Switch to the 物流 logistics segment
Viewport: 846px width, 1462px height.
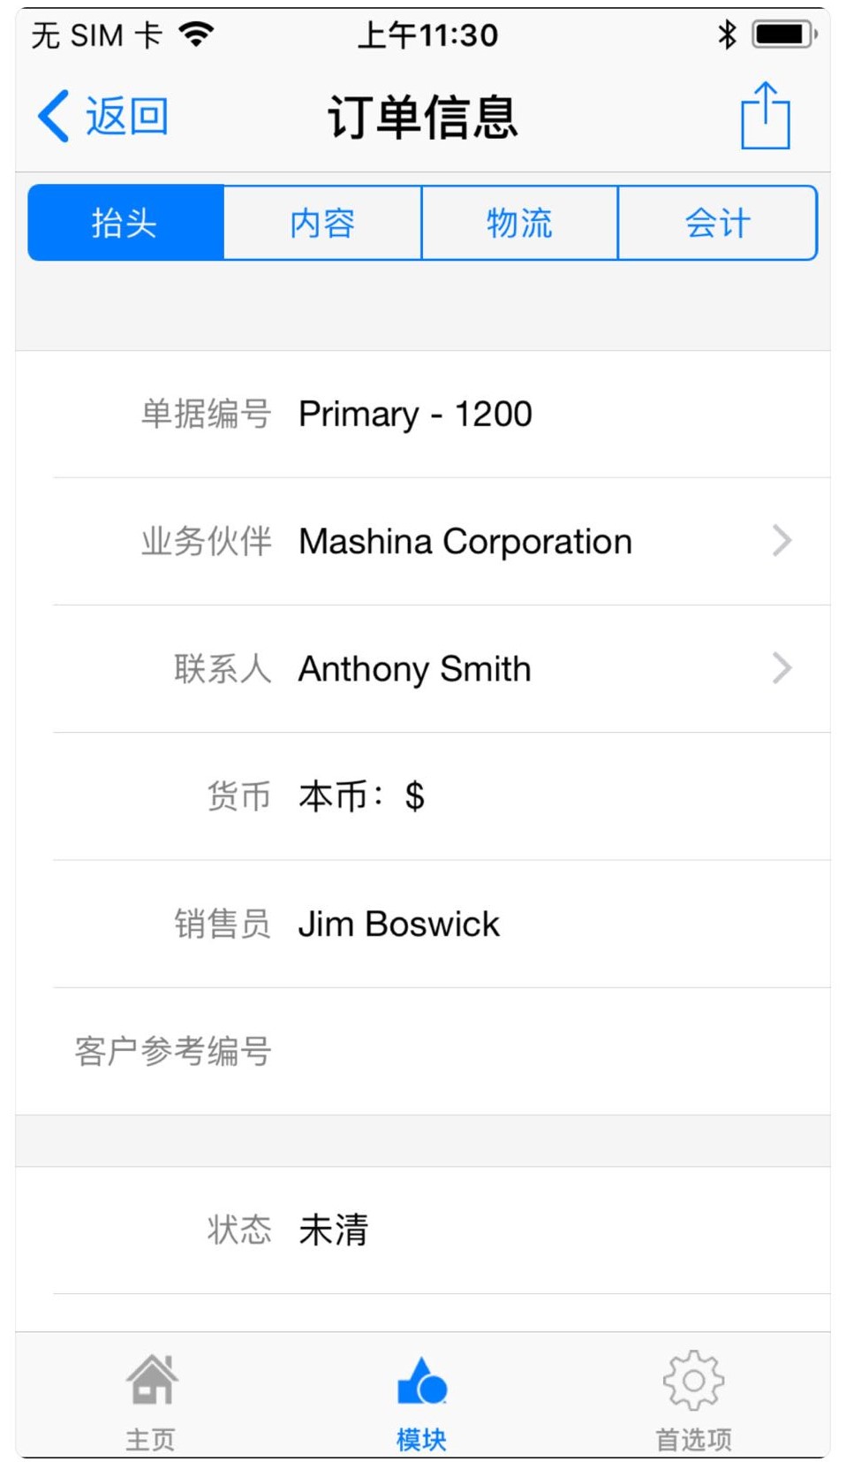coord(520,223)
